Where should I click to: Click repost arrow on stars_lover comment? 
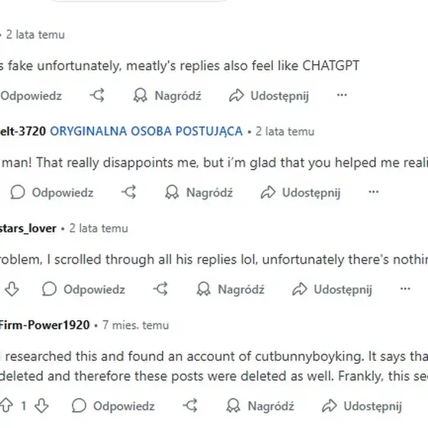point(160,289)
